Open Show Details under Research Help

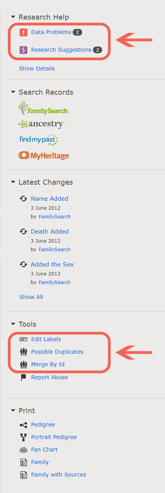pyautogui.click(x=37, y=68)
